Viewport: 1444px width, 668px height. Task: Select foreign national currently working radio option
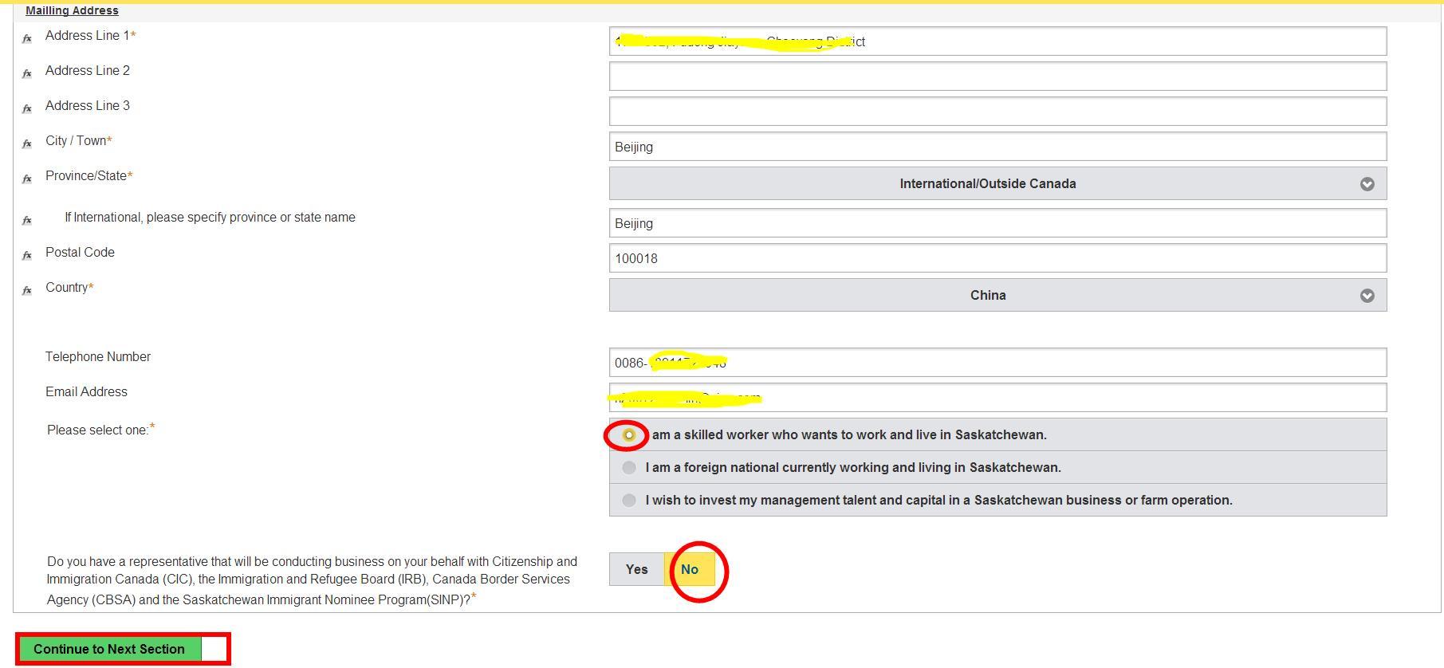[x=628, y=467]
